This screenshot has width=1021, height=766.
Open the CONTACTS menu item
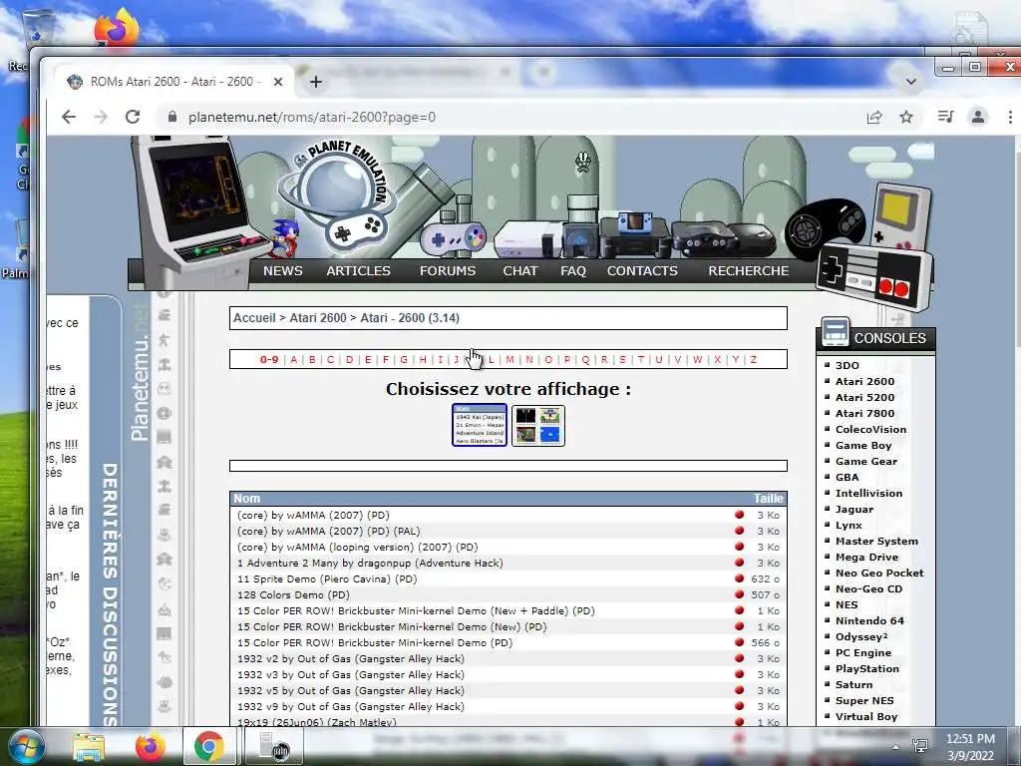[642, 271]
